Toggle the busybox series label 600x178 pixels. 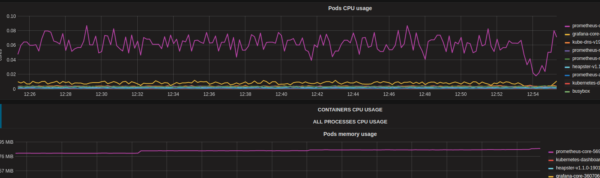tap(581, 91)
